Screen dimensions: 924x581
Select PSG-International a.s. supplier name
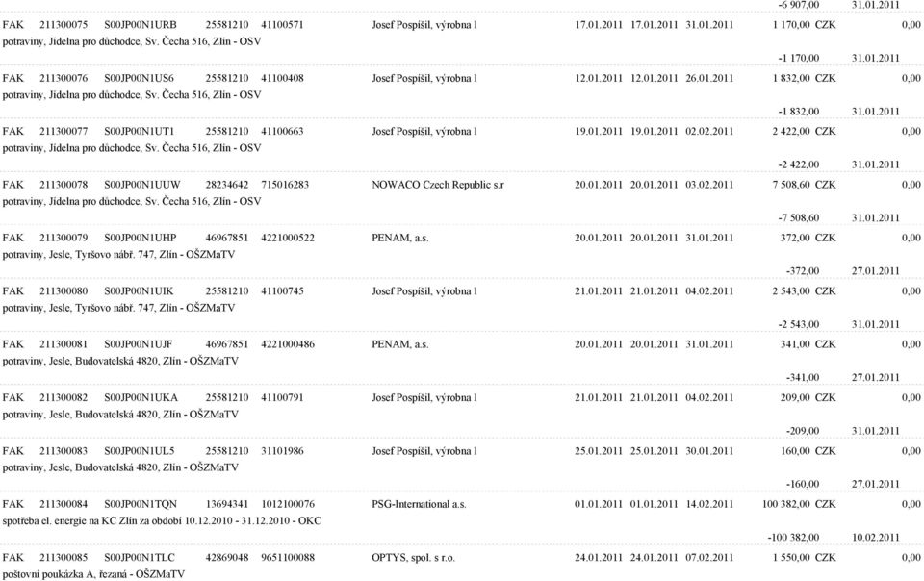click(419, 504)
